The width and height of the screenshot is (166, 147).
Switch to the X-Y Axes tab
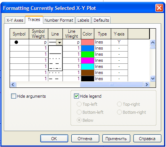point(15,20)
